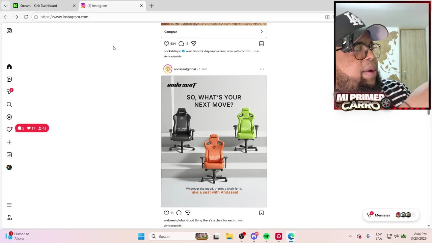Screen dimensions: 432x243
Task: Go back in the browser
Action: pyautogui.click(x=6, y=17)
